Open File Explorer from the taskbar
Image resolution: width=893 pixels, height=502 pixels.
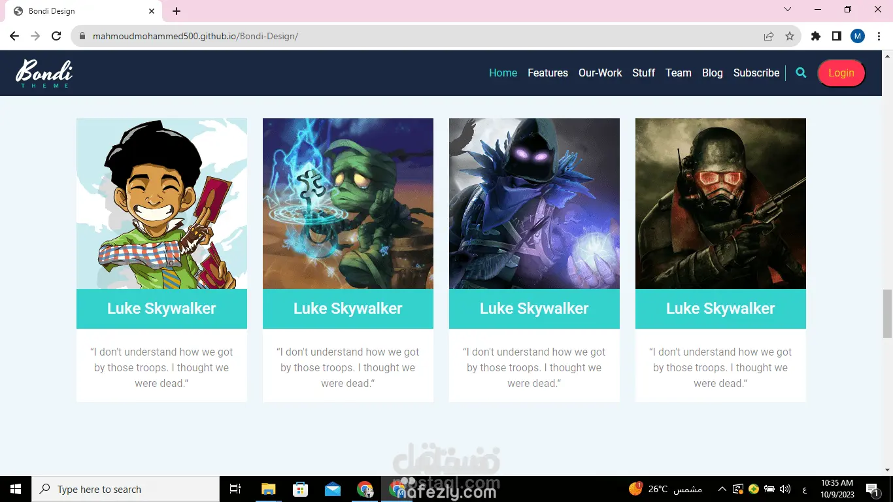[x=268, y=489]
